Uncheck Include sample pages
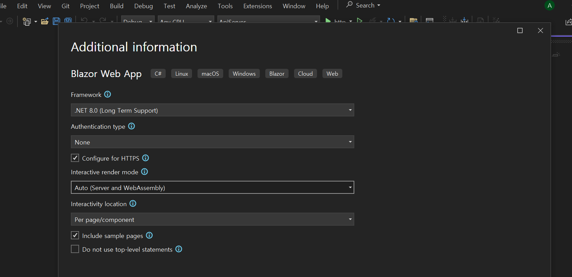 pyautogui.click(x=75, y=235)
